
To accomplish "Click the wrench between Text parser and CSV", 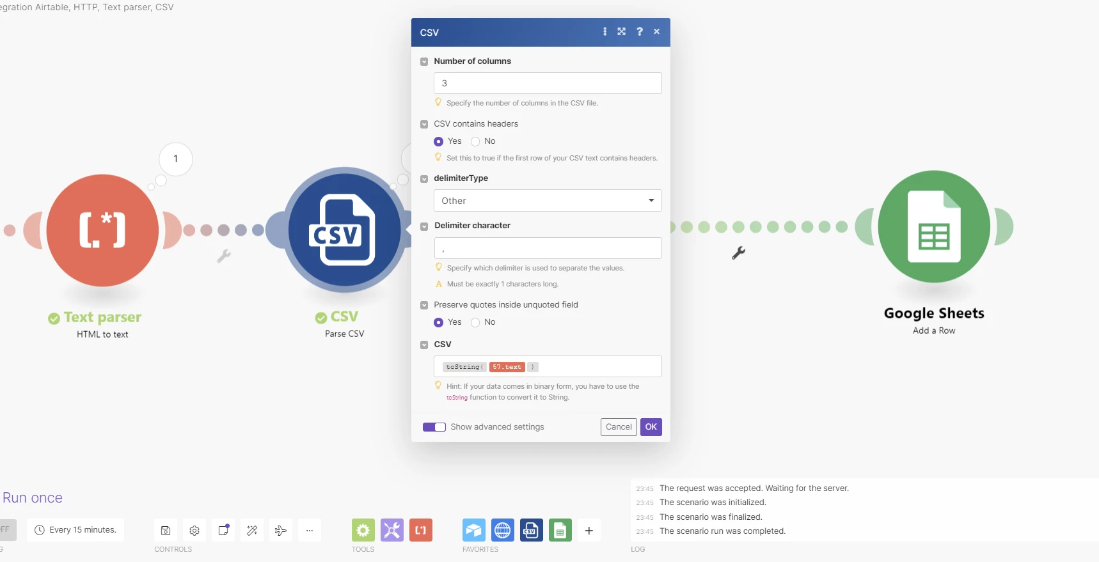I will tap(223, 256).
